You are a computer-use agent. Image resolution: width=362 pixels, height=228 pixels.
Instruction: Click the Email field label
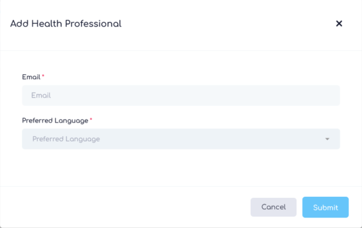pyautogui.click(x=31, y=77)
